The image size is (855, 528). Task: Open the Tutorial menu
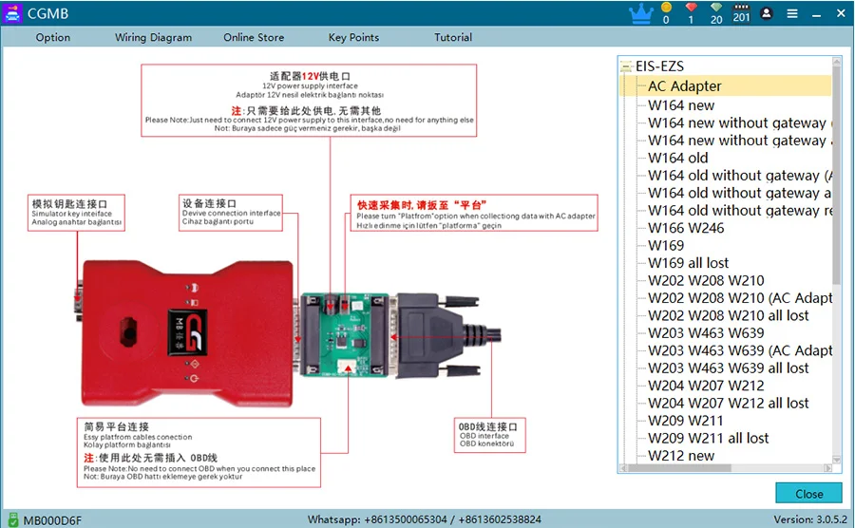(453, 38)
